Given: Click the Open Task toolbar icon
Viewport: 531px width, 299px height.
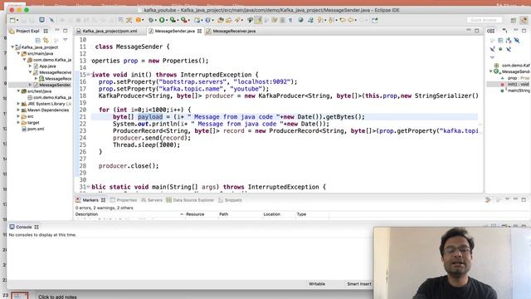Looking at the screenshot, I should (x=229, y=20).
